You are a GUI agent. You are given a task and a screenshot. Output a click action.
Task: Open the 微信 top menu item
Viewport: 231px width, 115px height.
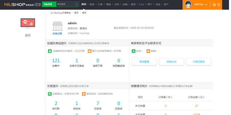[133, 5]
